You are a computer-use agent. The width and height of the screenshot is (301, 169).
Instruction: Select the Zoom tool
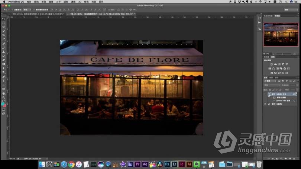(3, 97)
